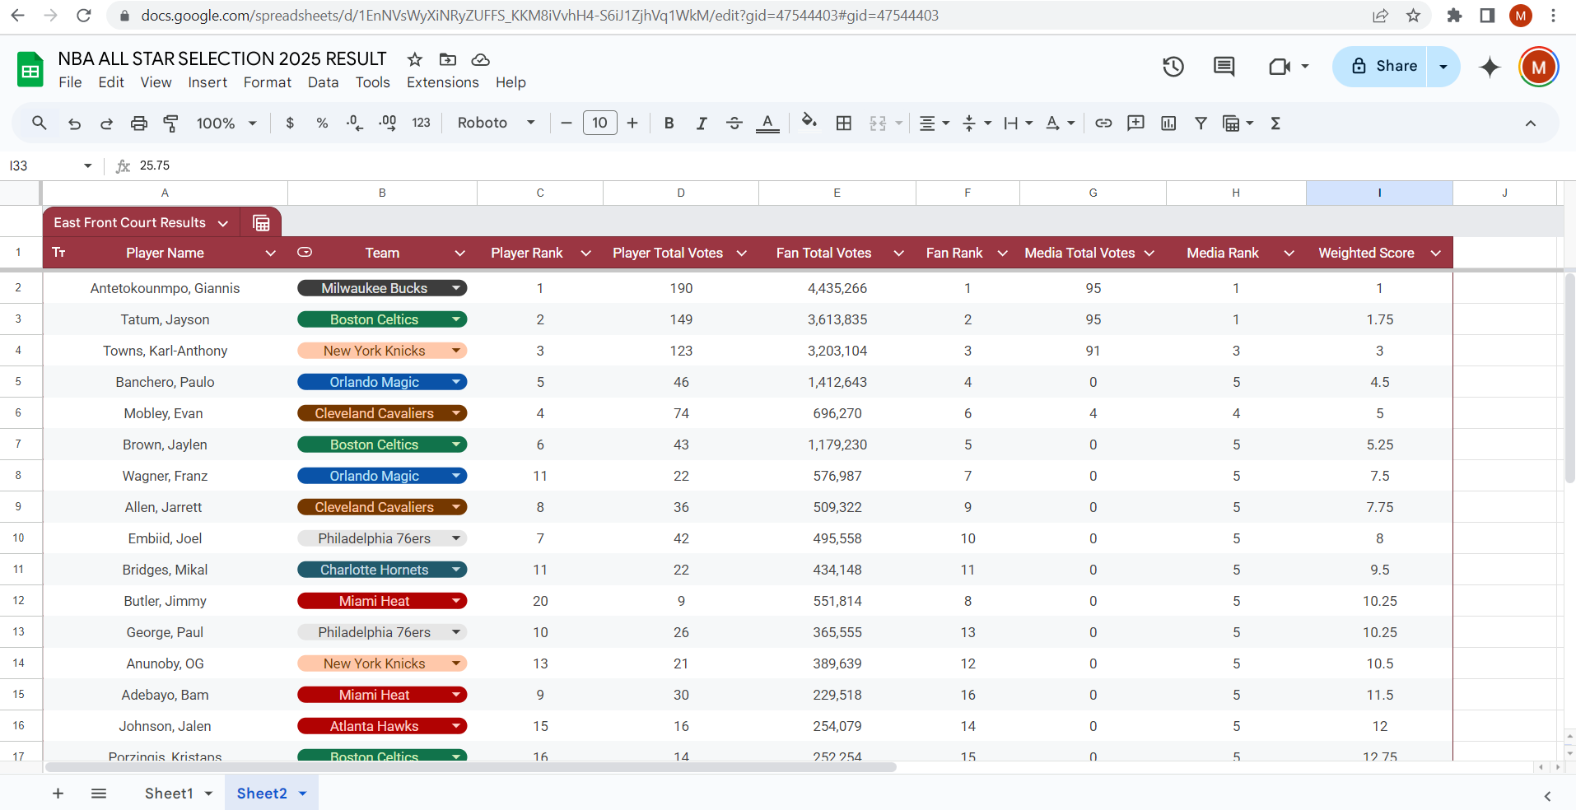Screen dimensions: 1576x810
Task: Open the search menus magnifier icon
Action: click(x=39, y=123)
